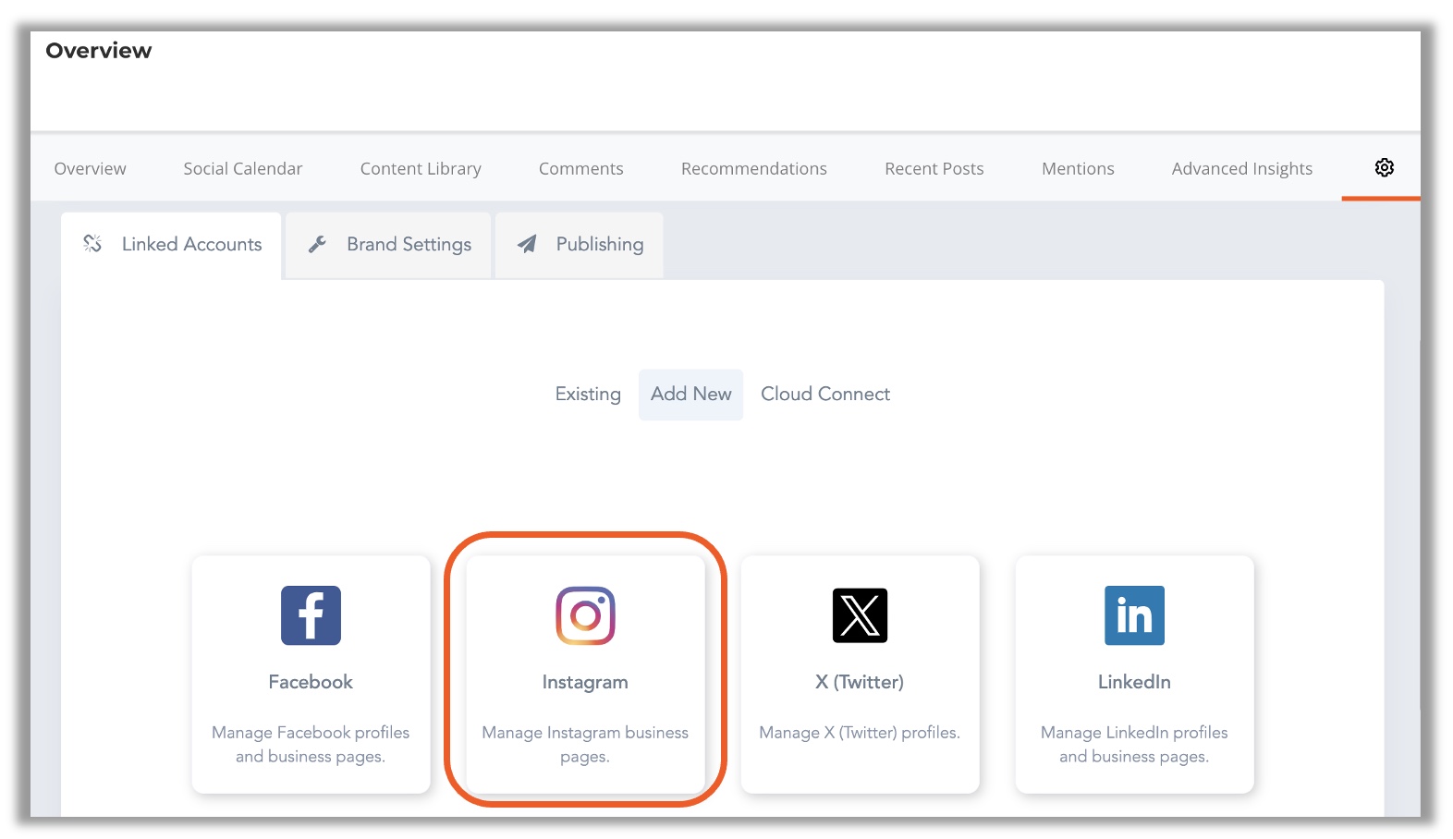Viewport: 1453px width, 839px height.
Task: View the Recent Posts tab
Action: [934, 168]
